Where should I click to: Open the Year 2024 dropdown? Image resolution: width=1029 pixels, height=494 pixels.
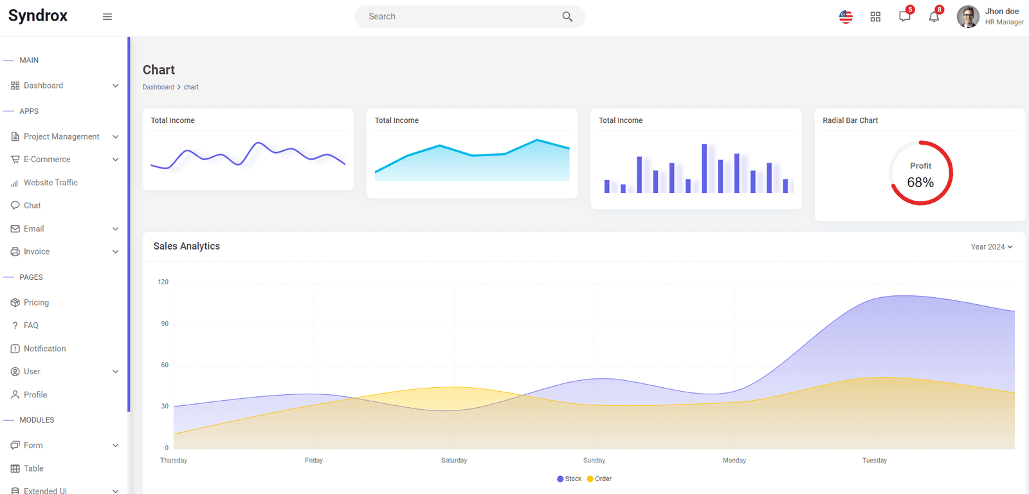point(992,247)
